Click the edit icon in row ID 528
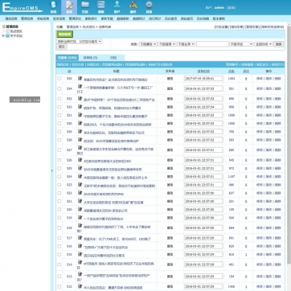This screenshot has height=291, width=291. point(80,140)
